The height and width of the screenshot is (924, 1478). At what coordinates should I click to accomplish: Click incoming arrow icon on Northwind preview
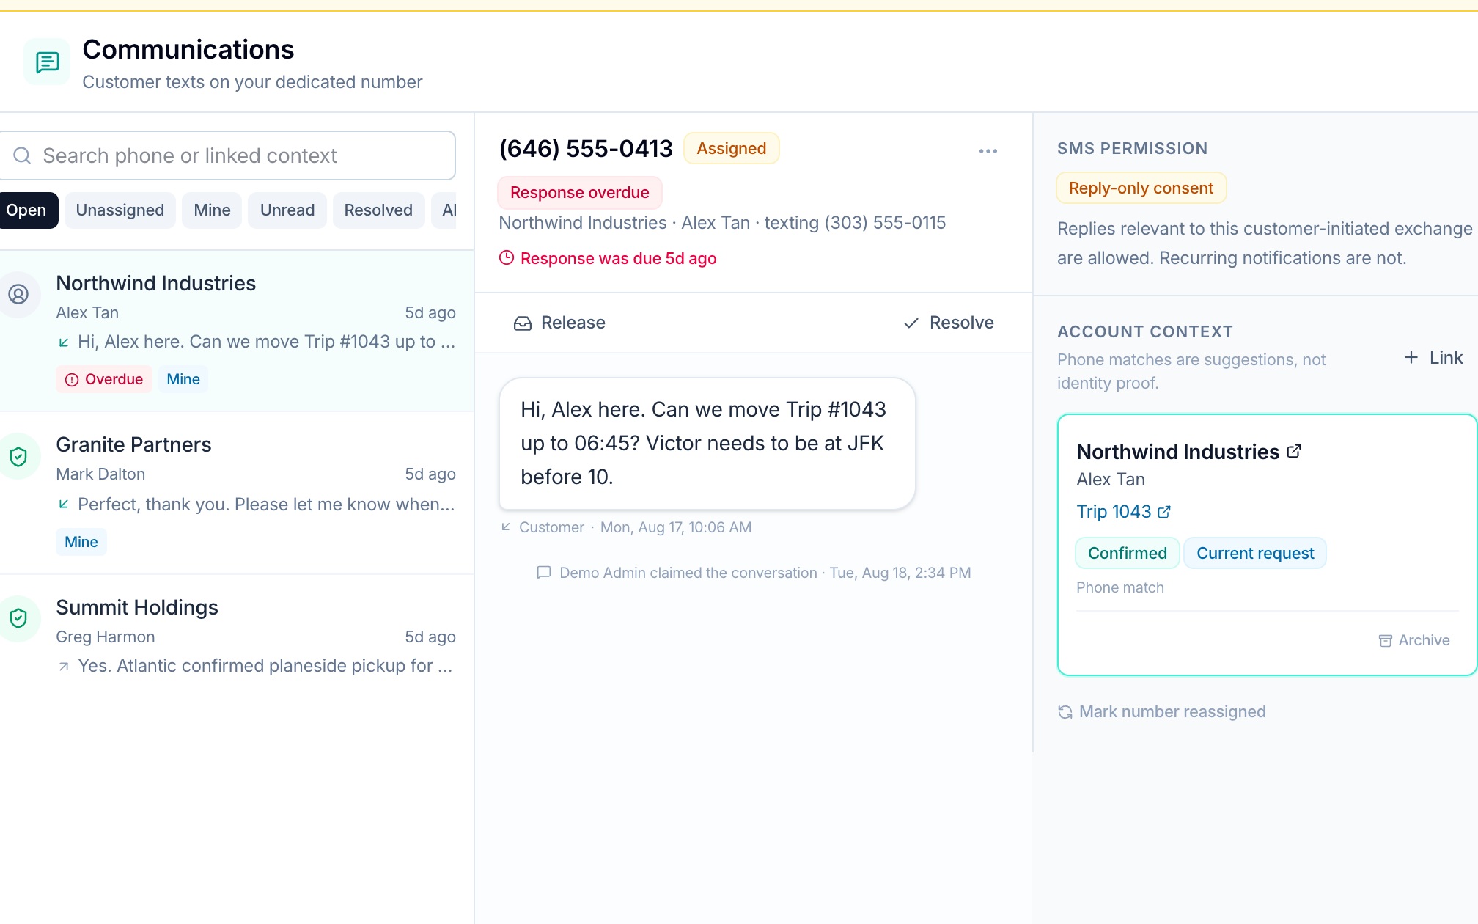(64, 342)
